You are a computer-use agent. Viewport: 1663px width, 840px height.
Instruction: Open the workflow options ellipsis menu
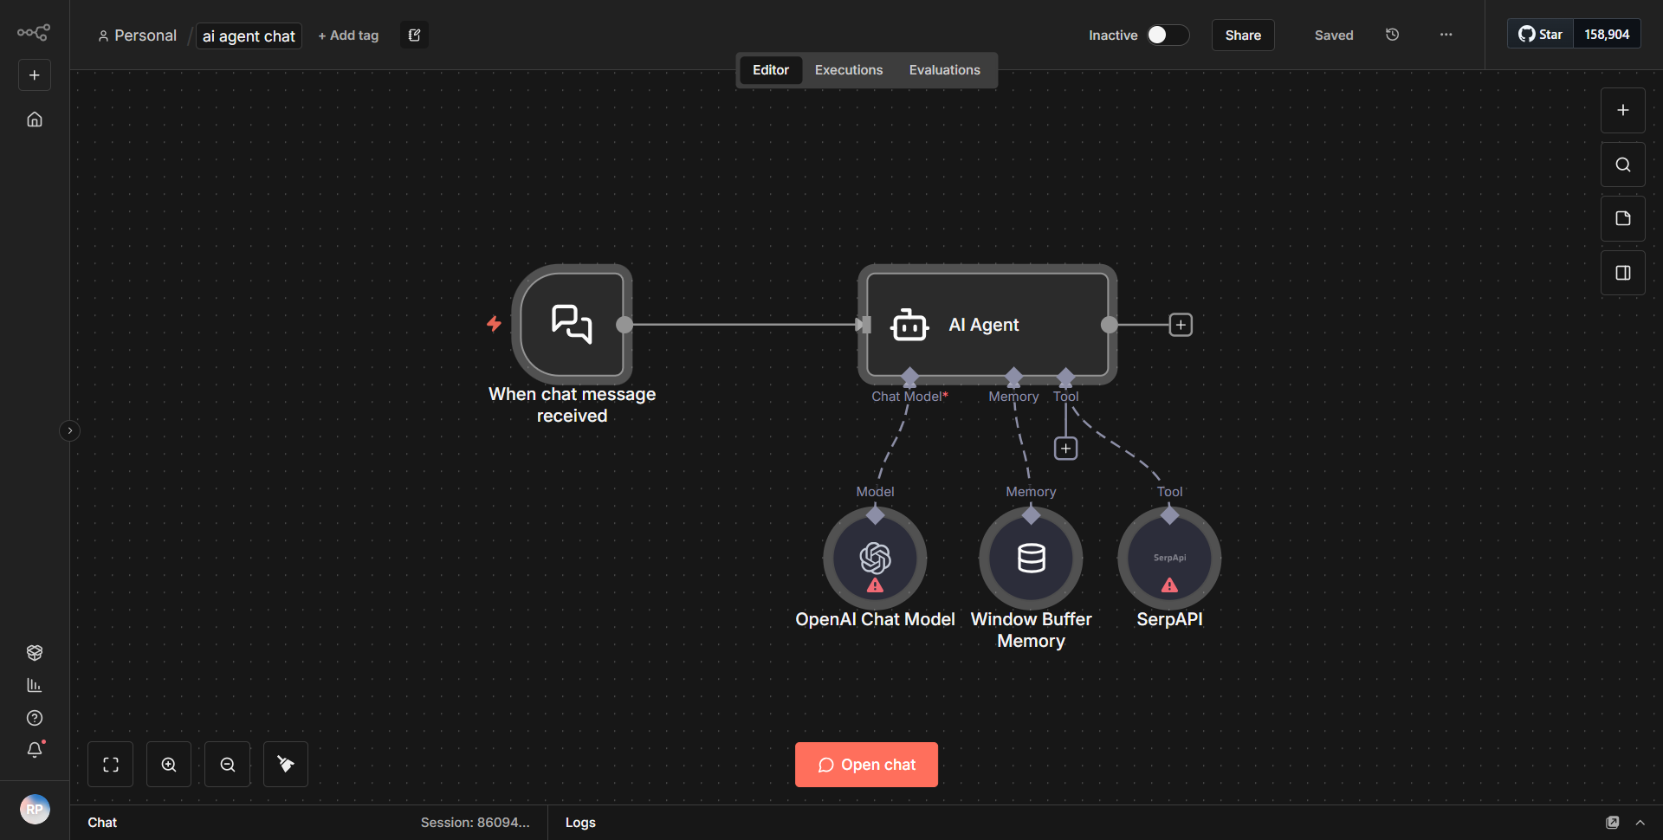click(1445, 35)
